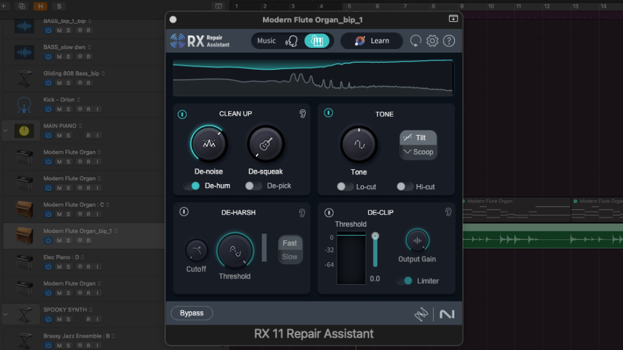Click the De-harsh vertical meter bar
Screen dimensions: 623x350
pos(264,247)
